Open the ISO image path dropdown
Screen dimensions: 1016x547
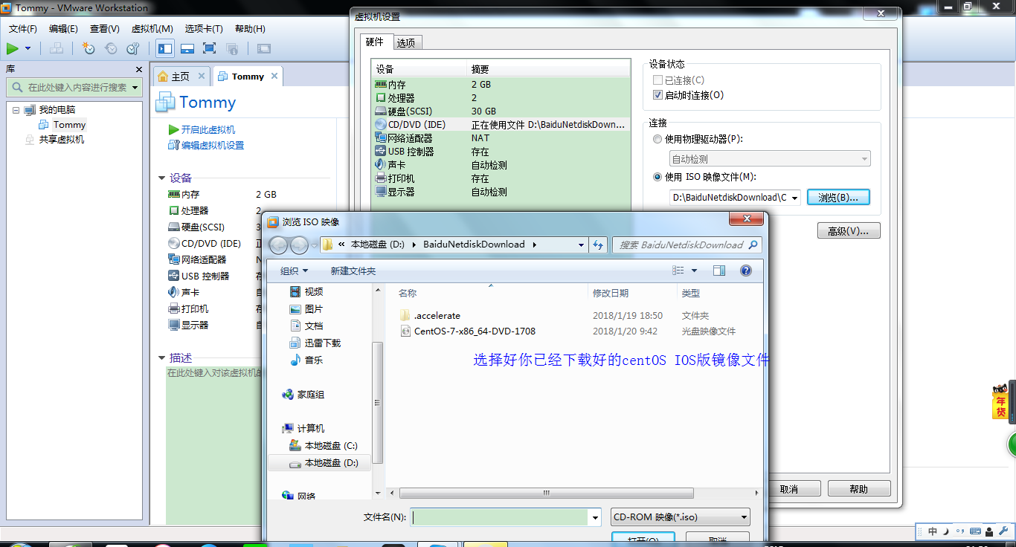[x=795, y=198]
